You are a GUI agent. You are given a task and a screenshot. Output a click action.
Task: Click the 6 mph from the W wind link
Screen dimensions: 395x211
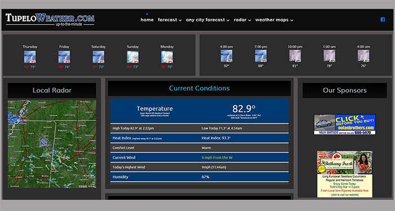[x=217, y=158]
